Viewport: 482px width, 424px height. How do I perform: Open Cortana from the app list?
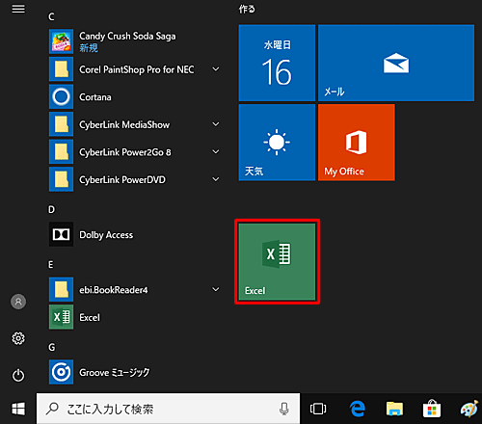coord(135,96)
